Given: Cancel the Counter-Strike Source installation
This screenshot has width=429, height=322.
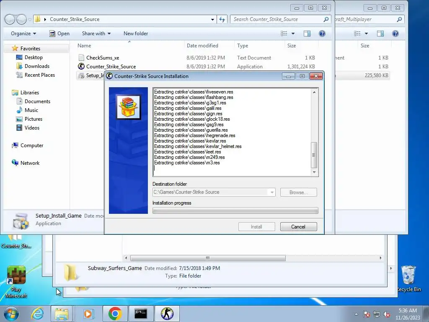Looking at the screenshot, I should point(298,227).
